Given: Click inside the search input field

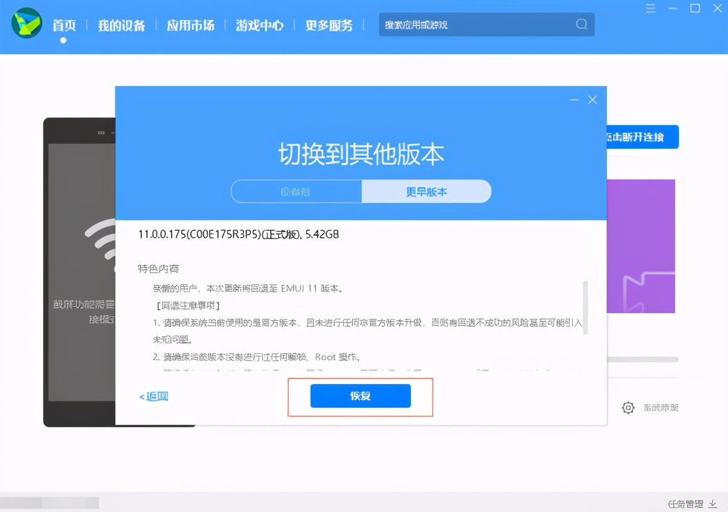Looking at the screenshot, I should point(483,24).
